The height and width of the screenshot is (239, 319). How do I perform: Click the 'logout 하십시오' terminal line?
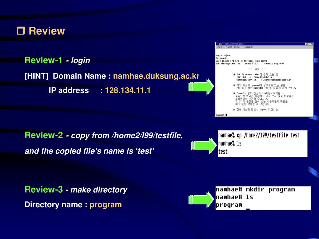pos(269,110)
